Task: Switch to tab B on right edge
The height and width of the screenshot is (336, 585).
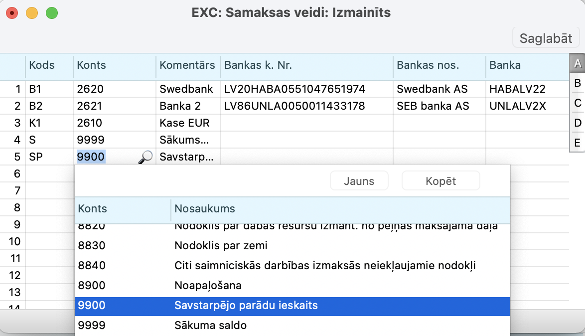Action: [578, 83]
